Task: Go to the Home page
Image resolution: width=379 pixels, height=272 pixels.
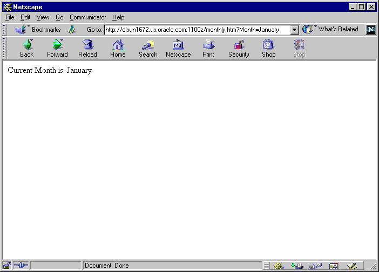Action: 118,49
